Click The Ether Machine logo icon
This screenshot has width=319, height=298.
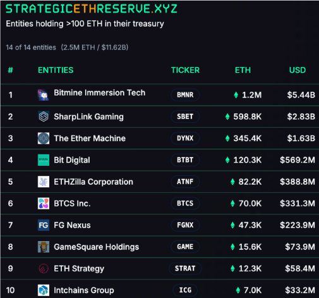click(x=44, y=139)
